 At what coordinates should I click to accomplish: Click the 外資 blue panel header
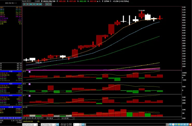[11, 71]
